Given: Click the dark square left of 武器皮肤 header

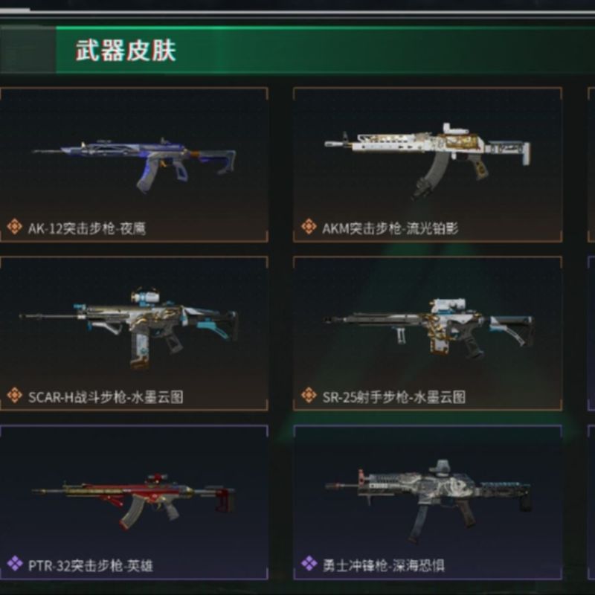Looking at the screenshot, I should (x=28, y=50).
